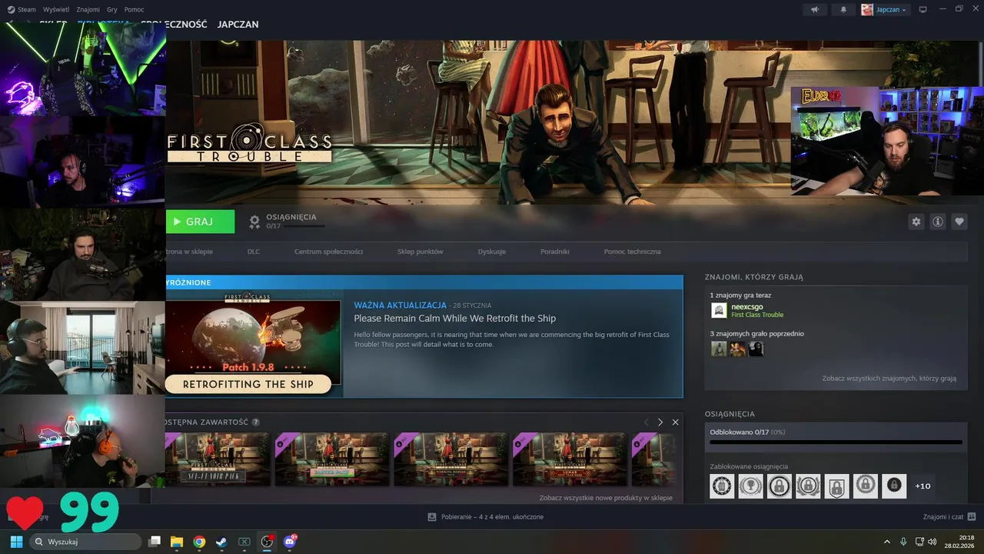984x554 pixels.
Task: Open the Poradniki tab
Action: (554, 252)
